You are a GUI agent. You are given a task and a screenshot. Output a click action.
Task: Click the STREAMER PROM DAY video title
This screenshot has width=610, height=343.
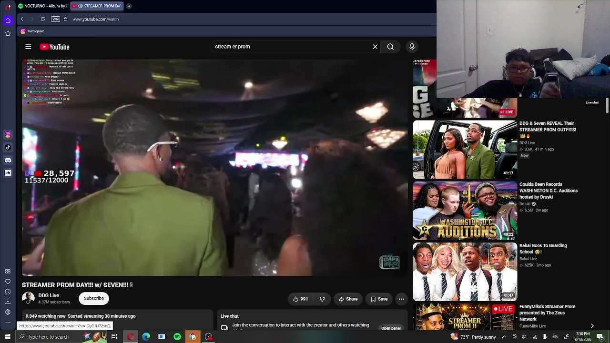(x=77, y=285)
